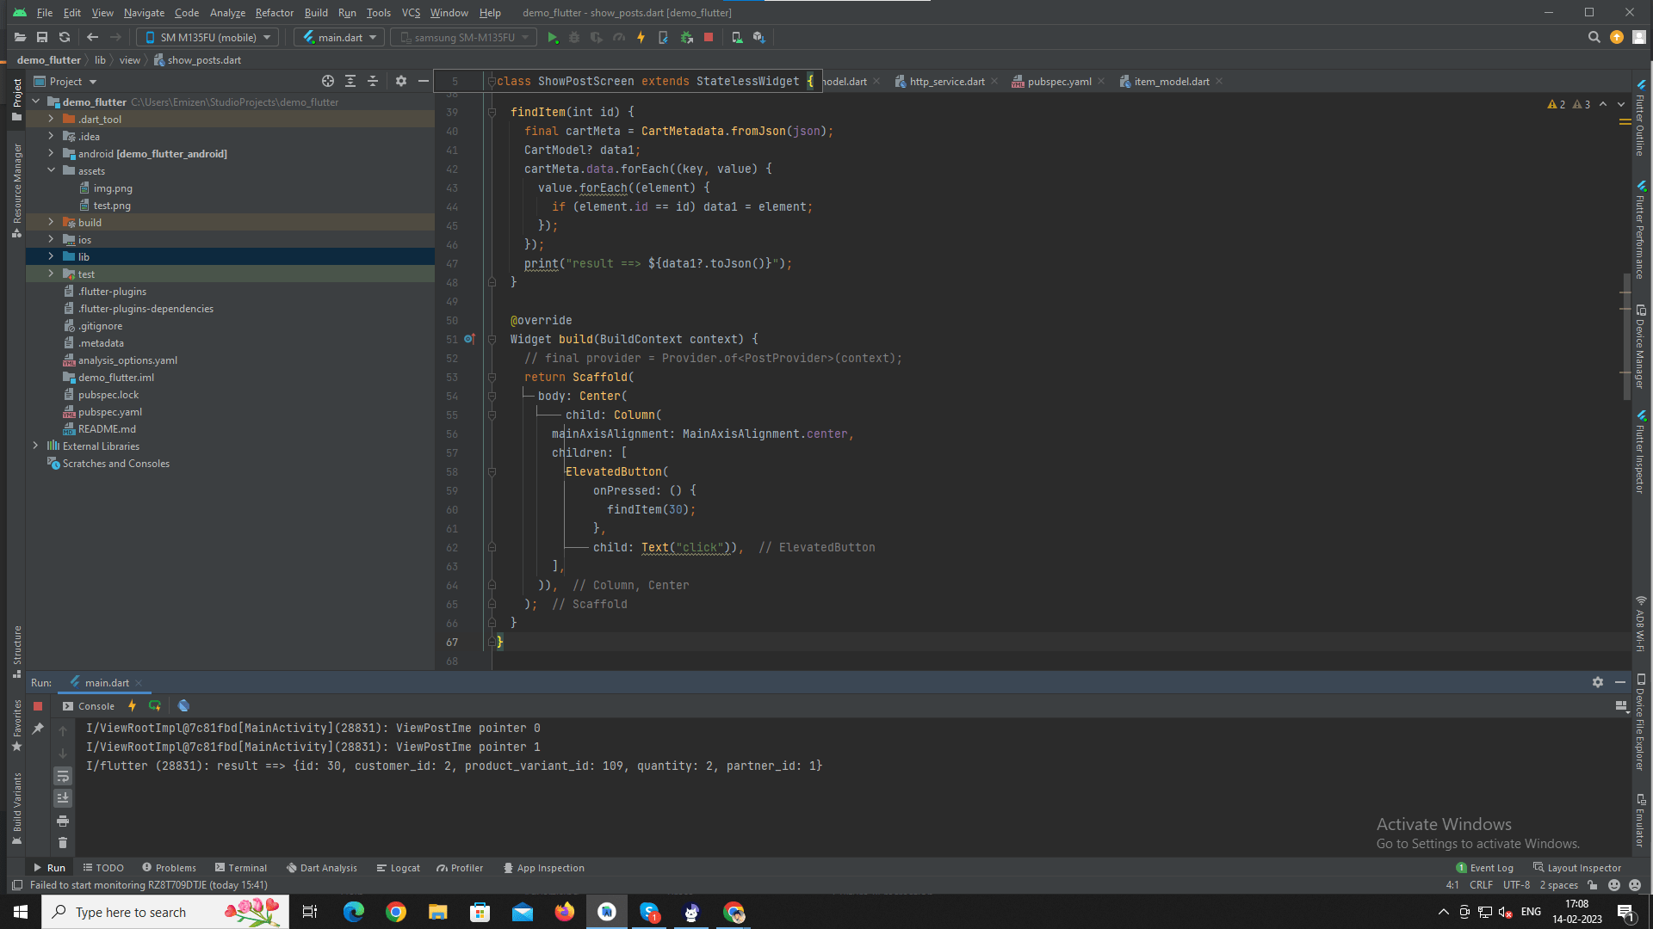The image size is (1653, 929).
Task: Trigger Flutter hot reload with the lightning icon
Action: 641,37
